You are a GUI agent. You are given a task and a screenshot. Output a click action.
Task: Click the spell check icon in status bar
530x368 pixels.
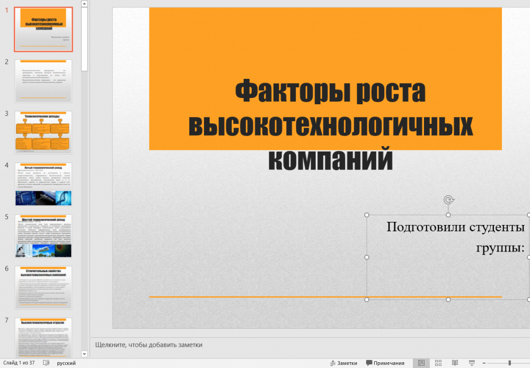point(46,363)
